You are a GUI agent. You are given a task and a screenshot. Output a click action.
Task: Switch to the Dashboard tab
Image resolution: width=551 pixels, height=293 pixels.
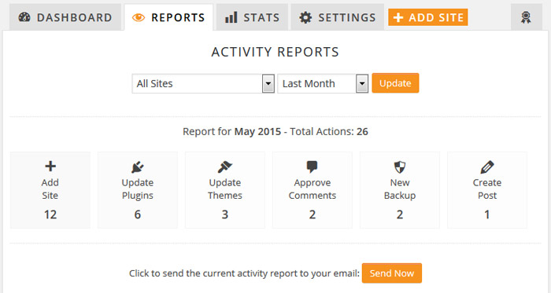click(65, 17)
